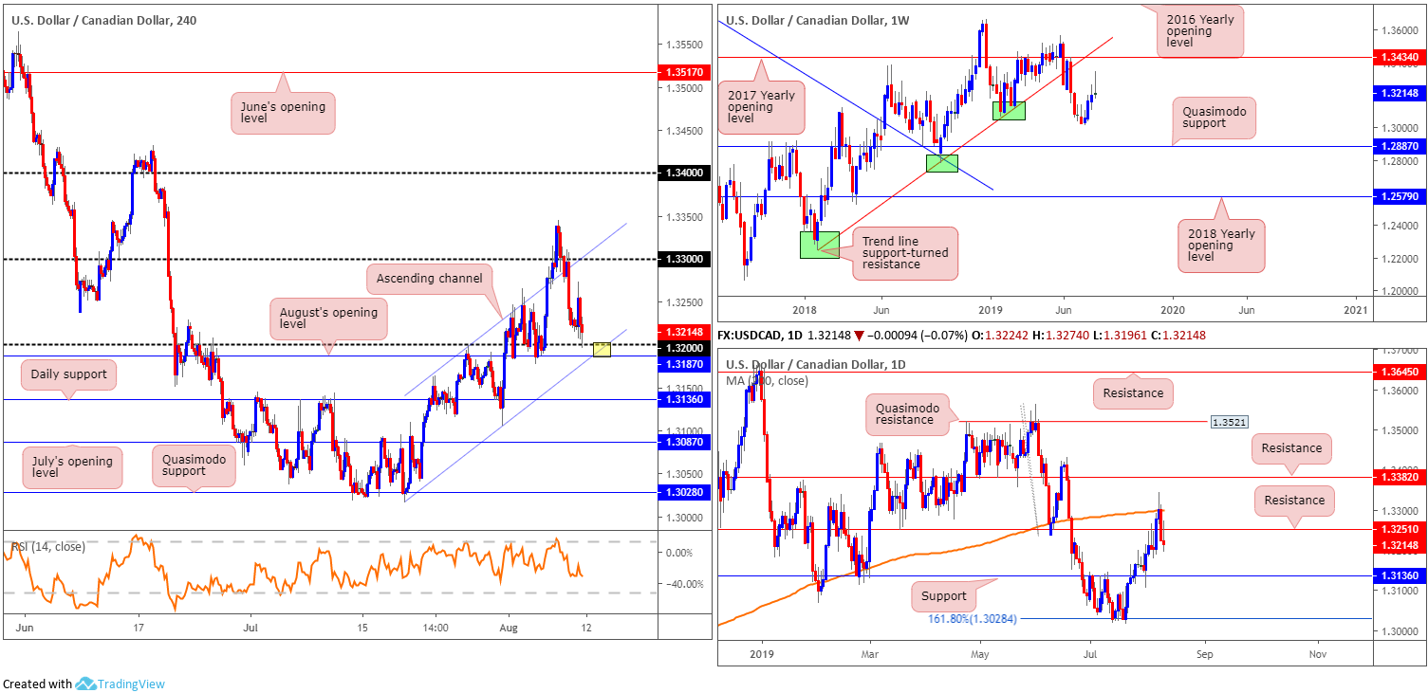Click the 1.34000 price label
The image size is (1428, 693).
coord(682,173)
